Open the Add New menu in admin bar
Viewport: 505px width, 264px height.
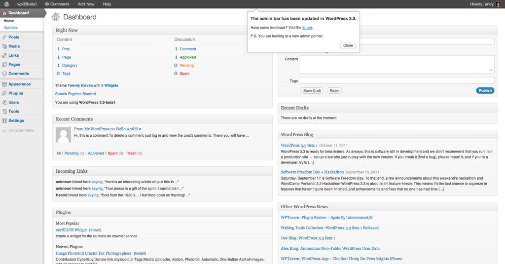86,4
